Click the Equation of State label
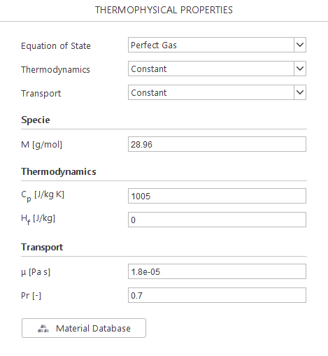The height and width of the screenshot is (356, 328). (x=56, y=45)
